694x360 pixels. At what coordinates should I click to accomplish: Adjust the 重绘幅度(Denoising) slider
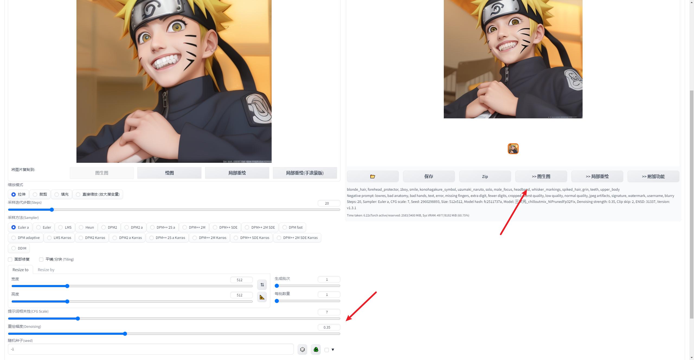point(125,334)
